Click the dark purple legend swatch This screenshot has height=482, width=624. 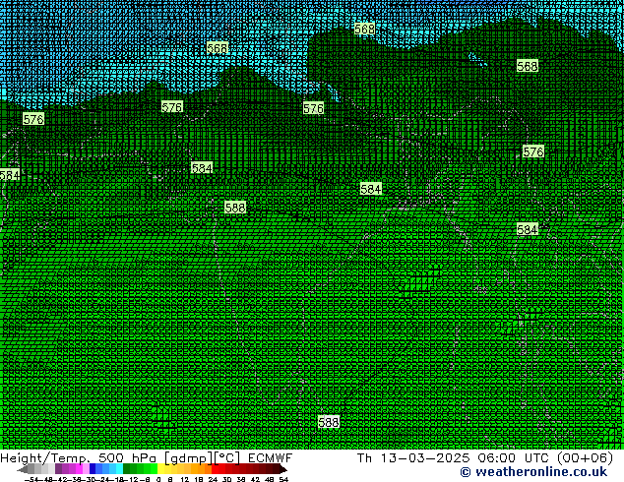[x=58, y=469]
